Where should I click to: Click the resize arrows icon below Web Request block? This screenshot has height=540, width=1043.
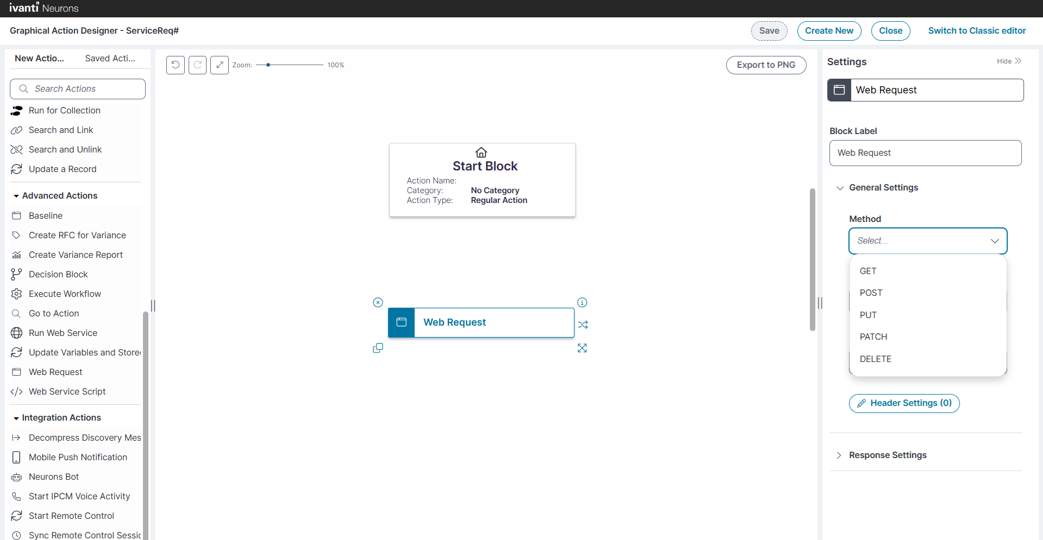pyautogui.click(x=582, y=348)
